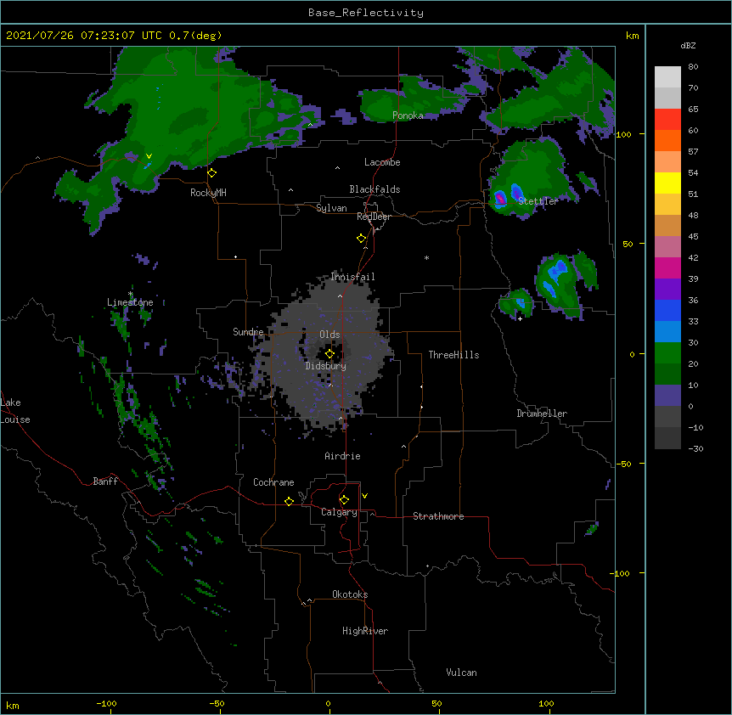Click the yellow V marker east of Calgary
Image resolution: width=732 pixels, height=715 pixels.
364,496
